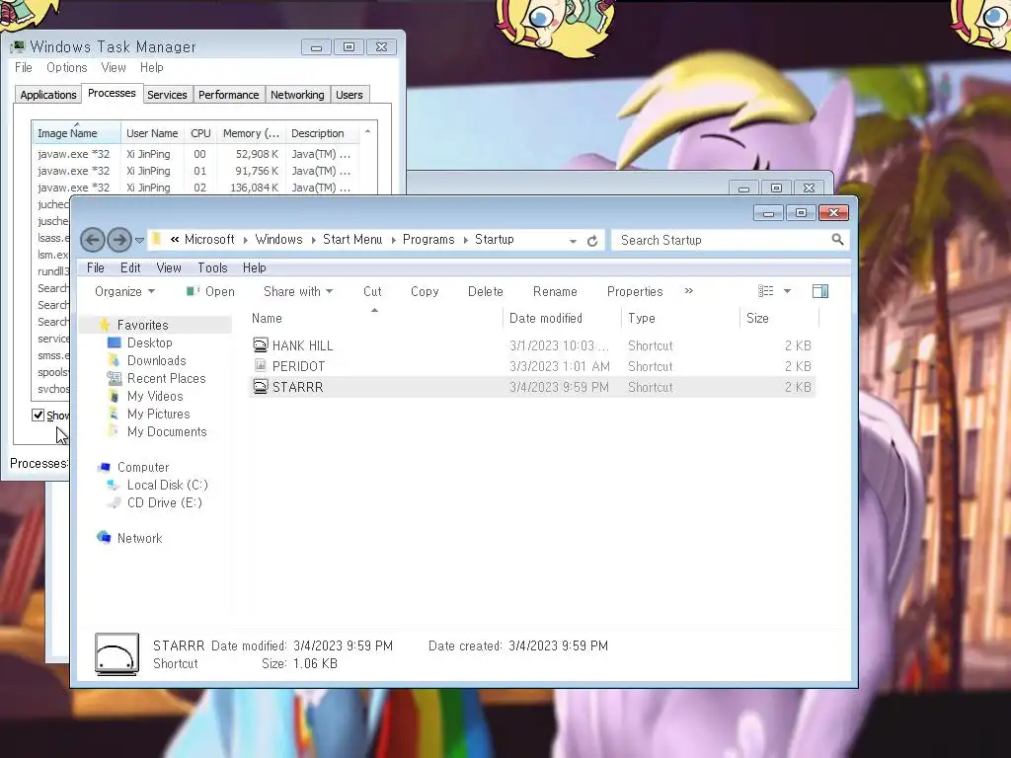Click the HANK HILL file name
This screenshot has width=1011, height=758.
[x=302, y=345]
